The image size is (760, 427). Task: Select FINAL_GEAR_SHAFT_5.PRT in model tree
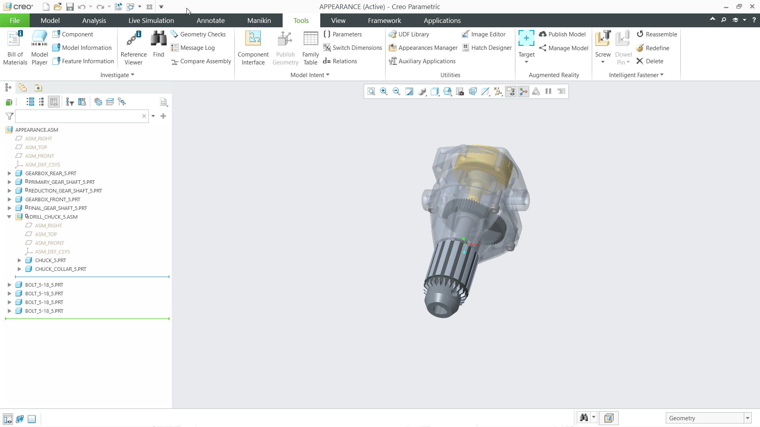tap(58, 208)
